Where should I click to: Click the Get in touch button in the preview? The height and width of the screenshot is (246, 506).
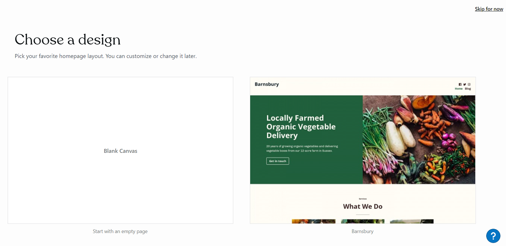pos(277,161)
